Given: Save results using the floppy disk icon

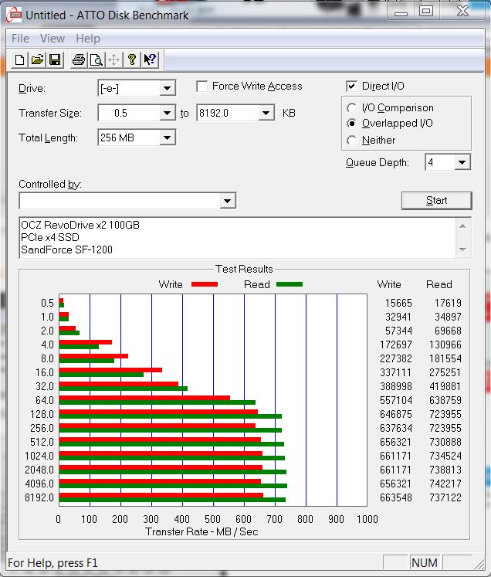Looking at the screenshot, I should [55, 60].
